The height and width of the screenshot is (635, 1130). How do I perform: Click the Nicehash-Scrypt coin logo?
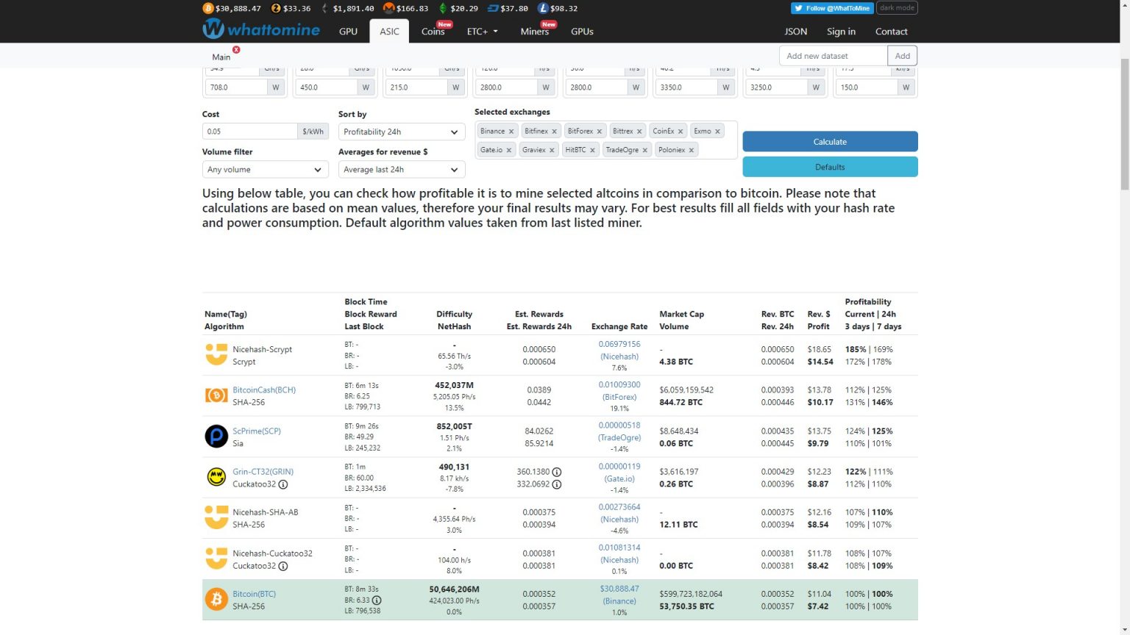point(216,354)
